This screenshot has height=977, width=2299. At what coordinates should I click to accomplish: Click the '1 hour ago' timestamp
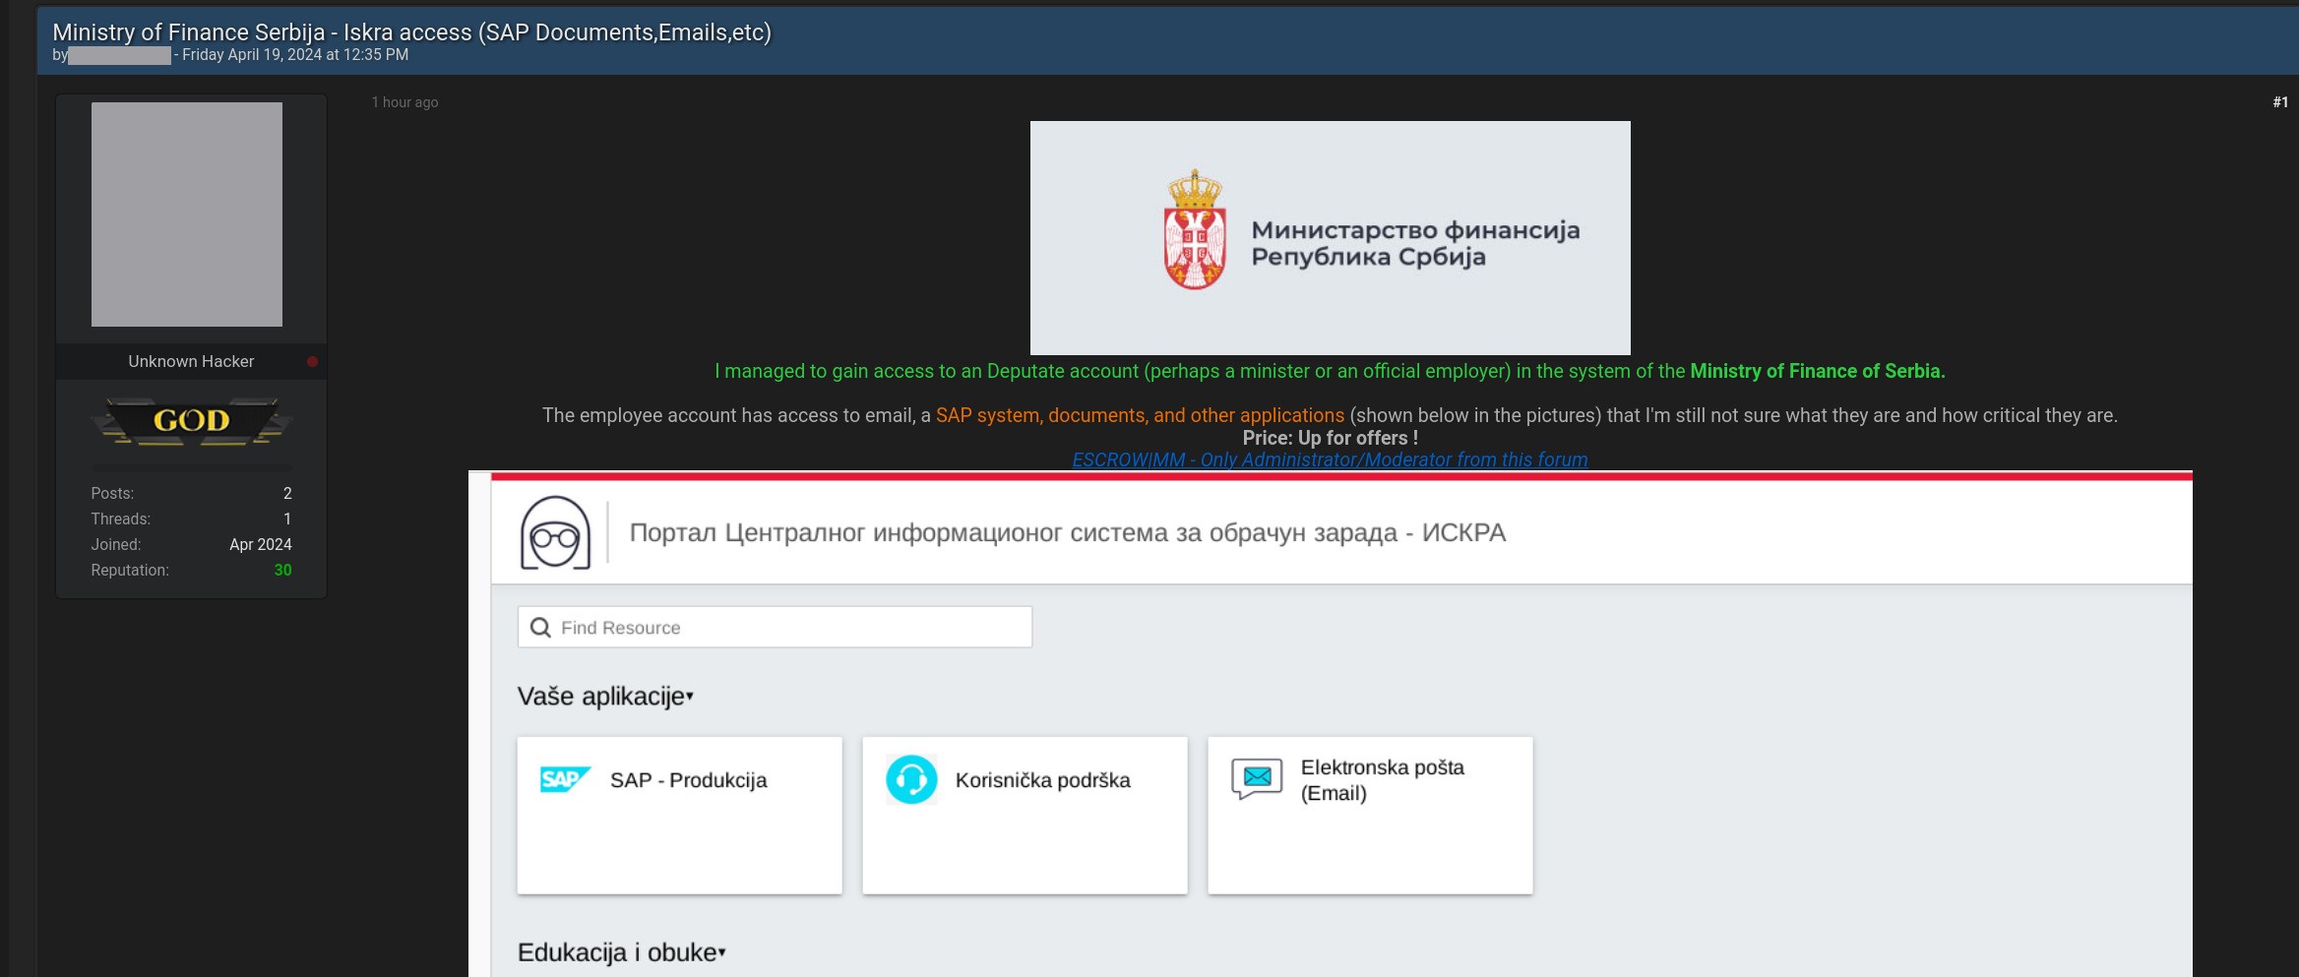coord(404,102)
